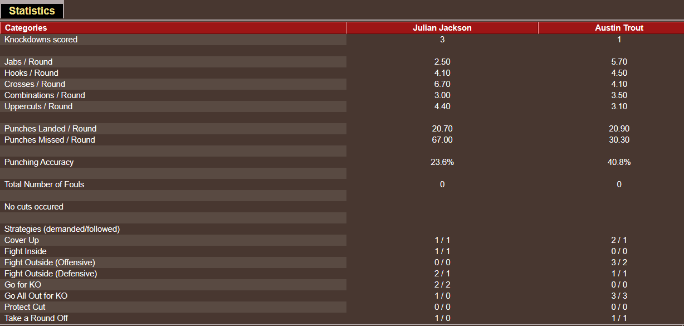Click Austin Trout's uppercuts value 3.10
This screenshot has width=684, height=326.
[619, 106]
